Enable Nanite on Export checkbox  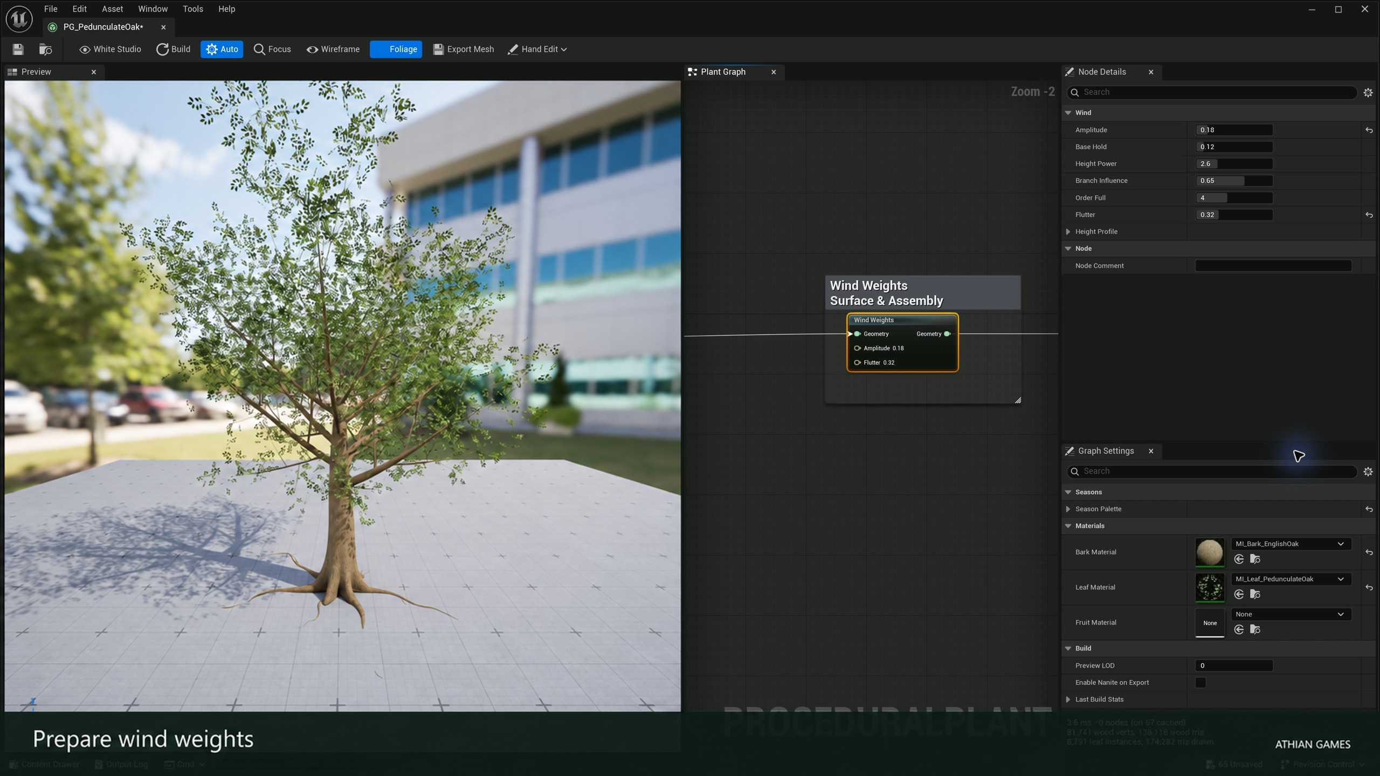pyautogui.click(x=1200, y=682)
